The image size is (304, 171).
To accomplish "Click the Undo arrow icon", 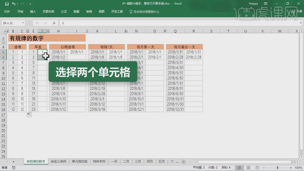I will pos(14,4).
